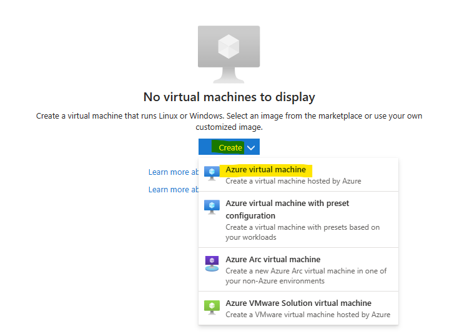Click 'Create a virtual machine with presets' description

[303, 232]
